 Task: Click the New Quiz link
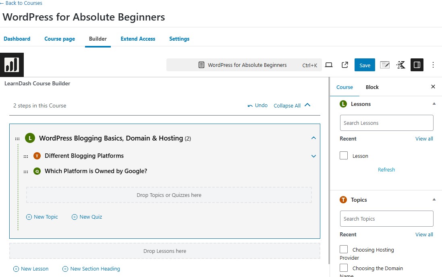coord(87,217)
